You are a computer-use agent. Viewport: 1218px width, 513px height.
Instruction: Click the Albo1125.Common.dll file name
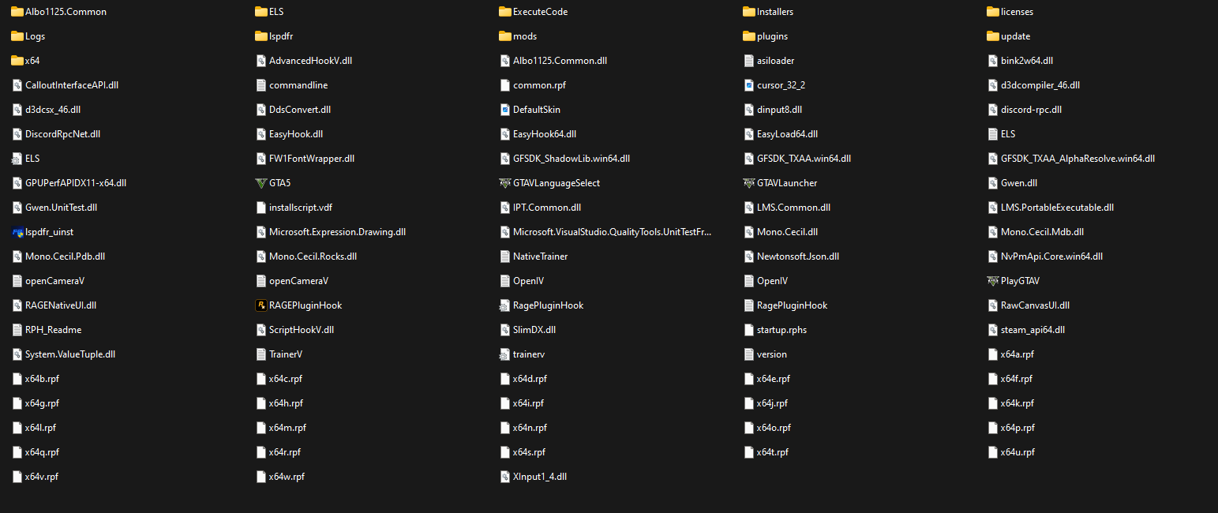pyautogui.click(x=560, y=61)
